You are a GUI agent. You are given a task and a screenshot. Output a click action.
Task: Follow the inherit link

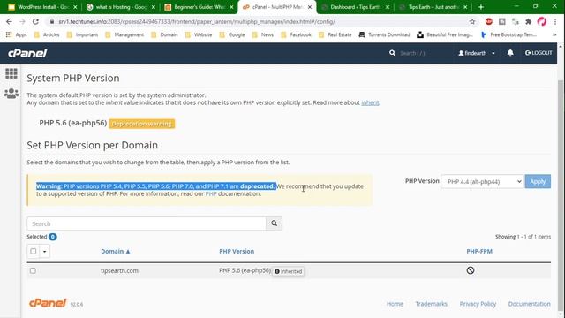[370, 102]
